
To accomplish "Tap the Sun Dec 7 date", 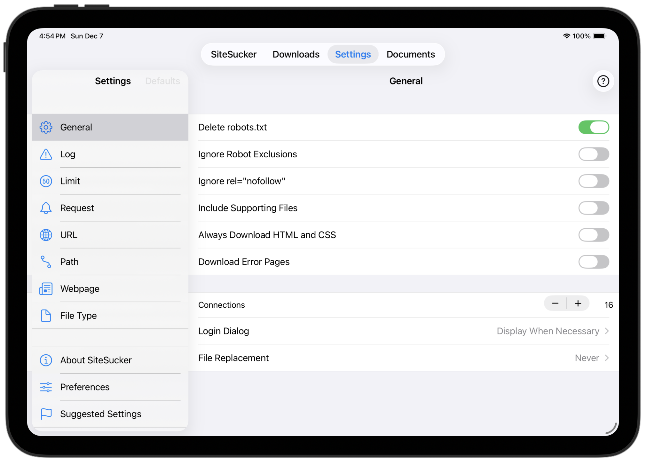I will click(x=87, y=36).
